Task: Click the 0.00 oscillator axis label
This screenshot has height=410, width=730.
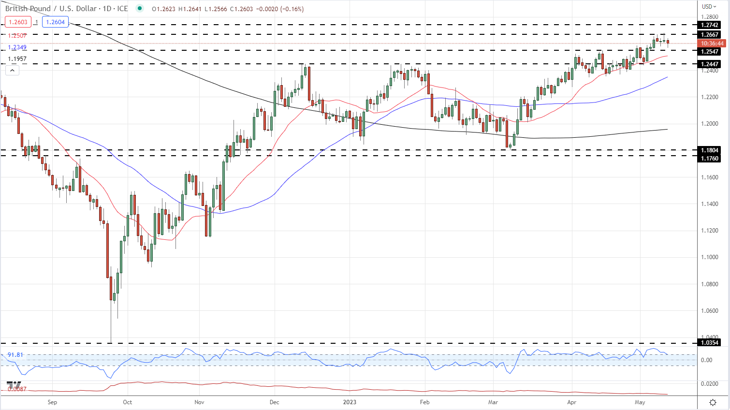Action: (x=706, y=360)
